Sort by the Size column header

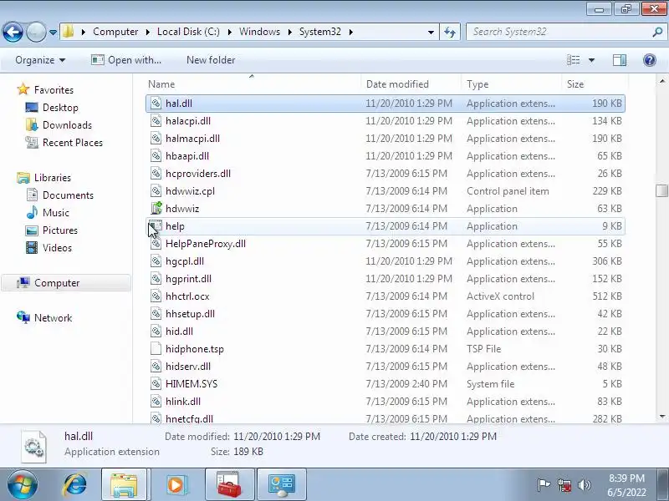click(x=595, y=84)
